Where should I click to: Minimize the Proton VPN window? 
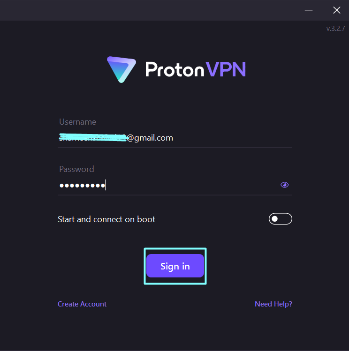(309, 10)
